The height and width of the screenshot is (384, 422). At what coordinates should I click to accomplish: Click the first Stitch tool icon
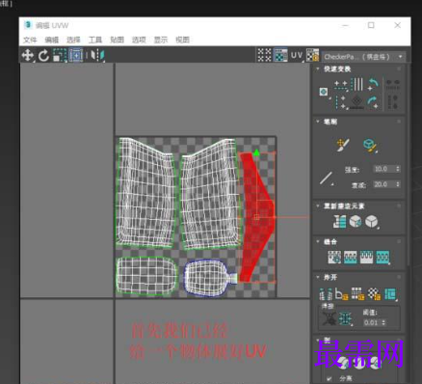pyautogui.click(x=334, y=257)
